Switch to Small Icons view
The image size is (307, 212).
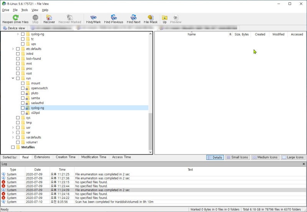237,157
